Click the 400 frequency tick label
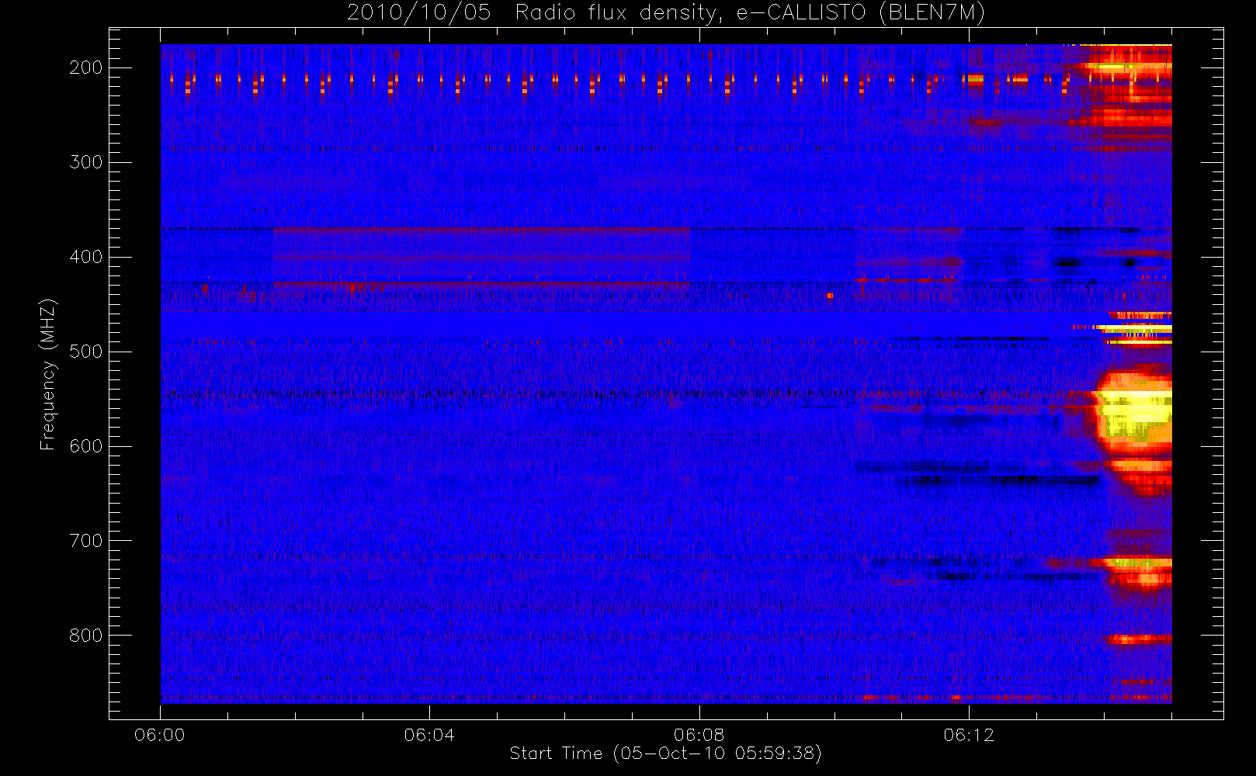1256x776 pixels. coord(86,257)
